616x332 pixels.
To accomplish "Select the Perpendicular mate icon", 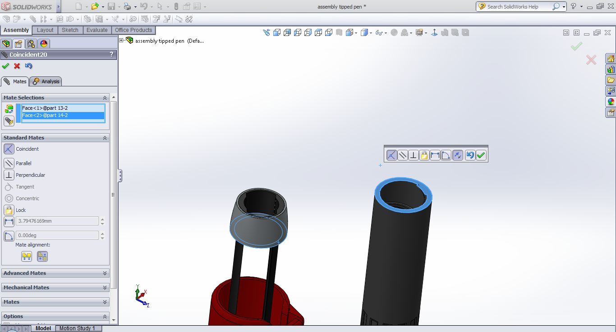I will (9, 175).
